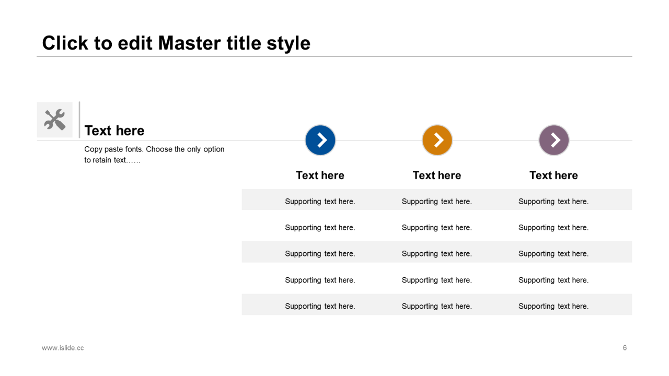This screenshot has height=376, width=669.
Task: Click first supporting text under the orange chevron column
Action: point(437,202)
